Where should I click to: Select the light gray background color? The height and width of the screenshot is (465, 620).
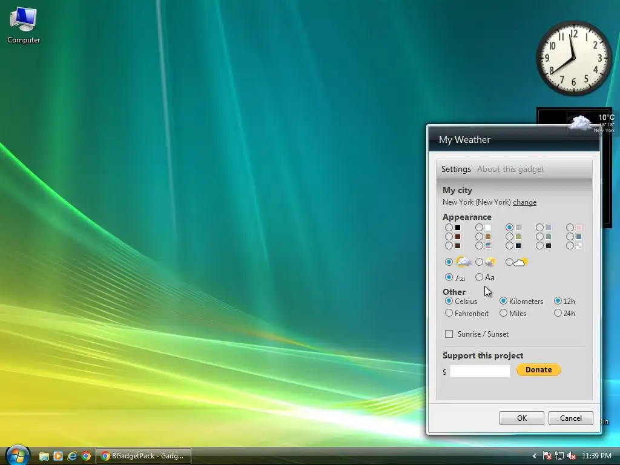(509, 228)
